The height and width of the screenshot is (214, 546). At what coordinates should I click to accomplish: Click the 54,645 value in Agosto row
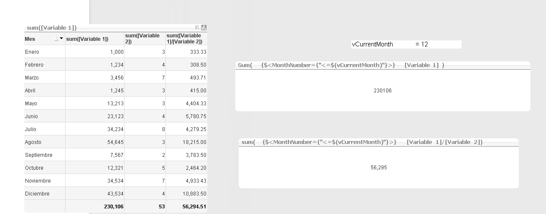(115, 142)
